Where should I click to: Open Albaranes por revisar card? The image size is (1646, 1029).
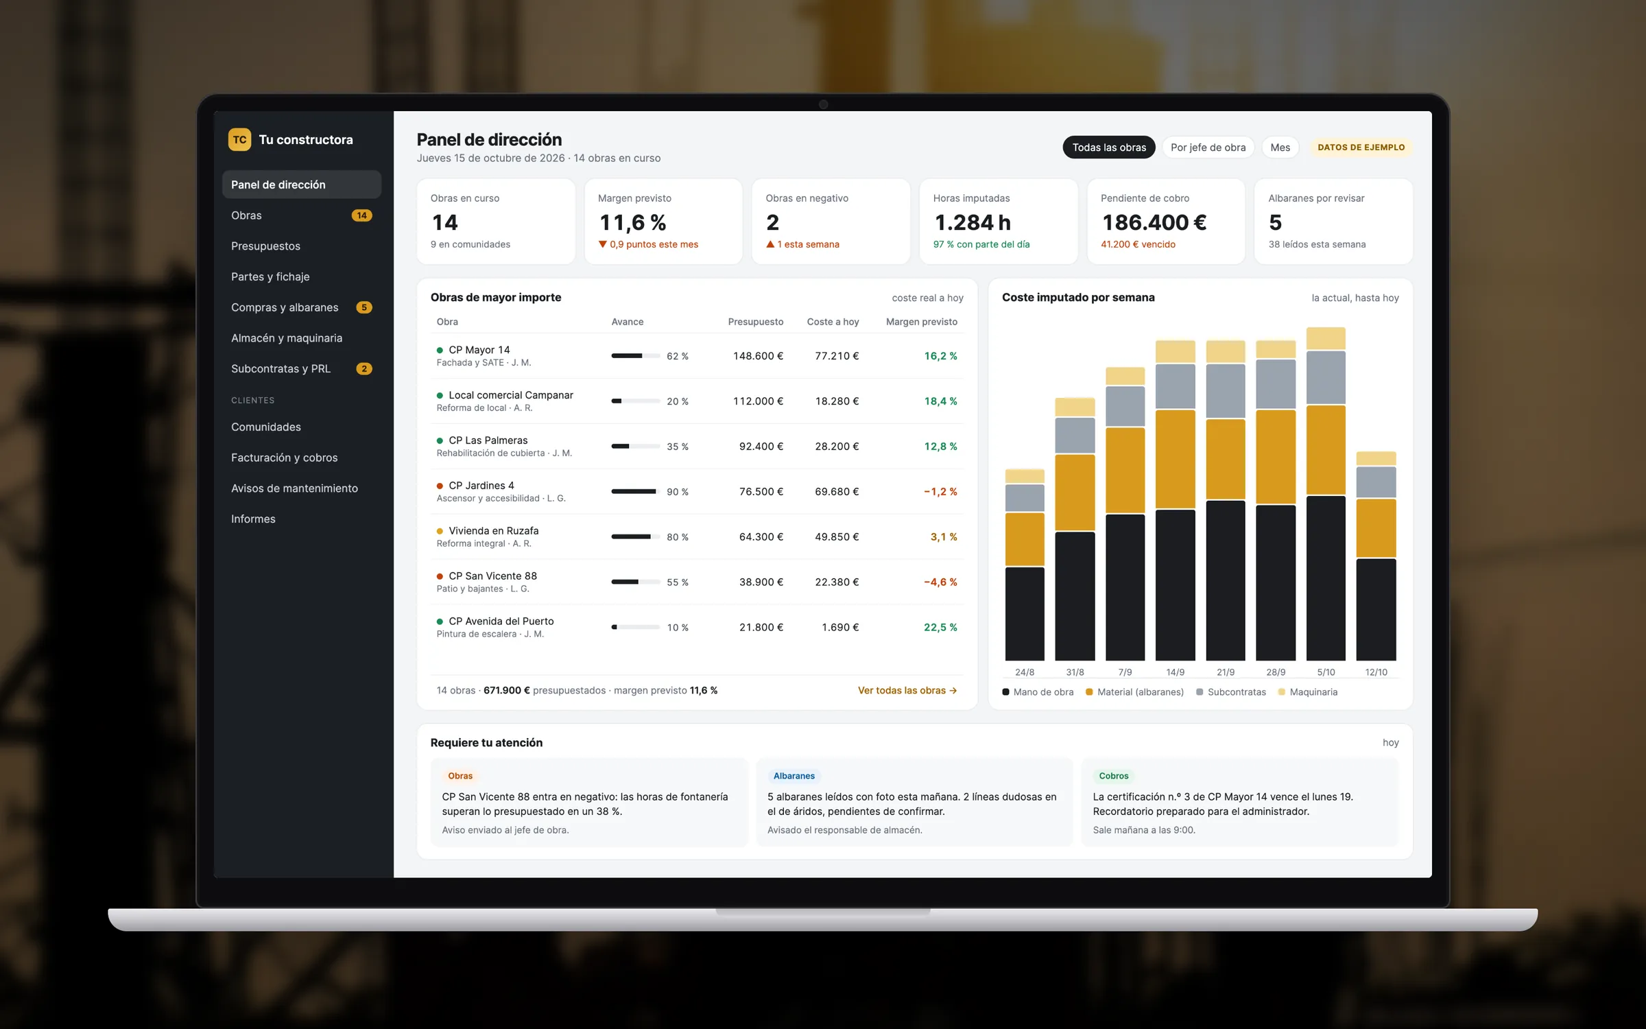click(x=1333, y=222)
